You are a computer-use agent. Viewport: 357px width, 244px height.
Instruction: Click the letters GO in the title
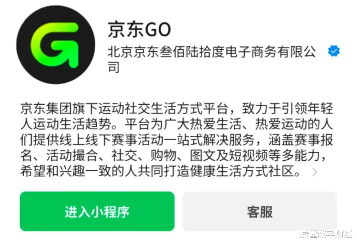pos(158,30)
